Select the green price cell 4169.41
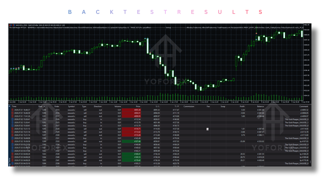 coord(131,154)
